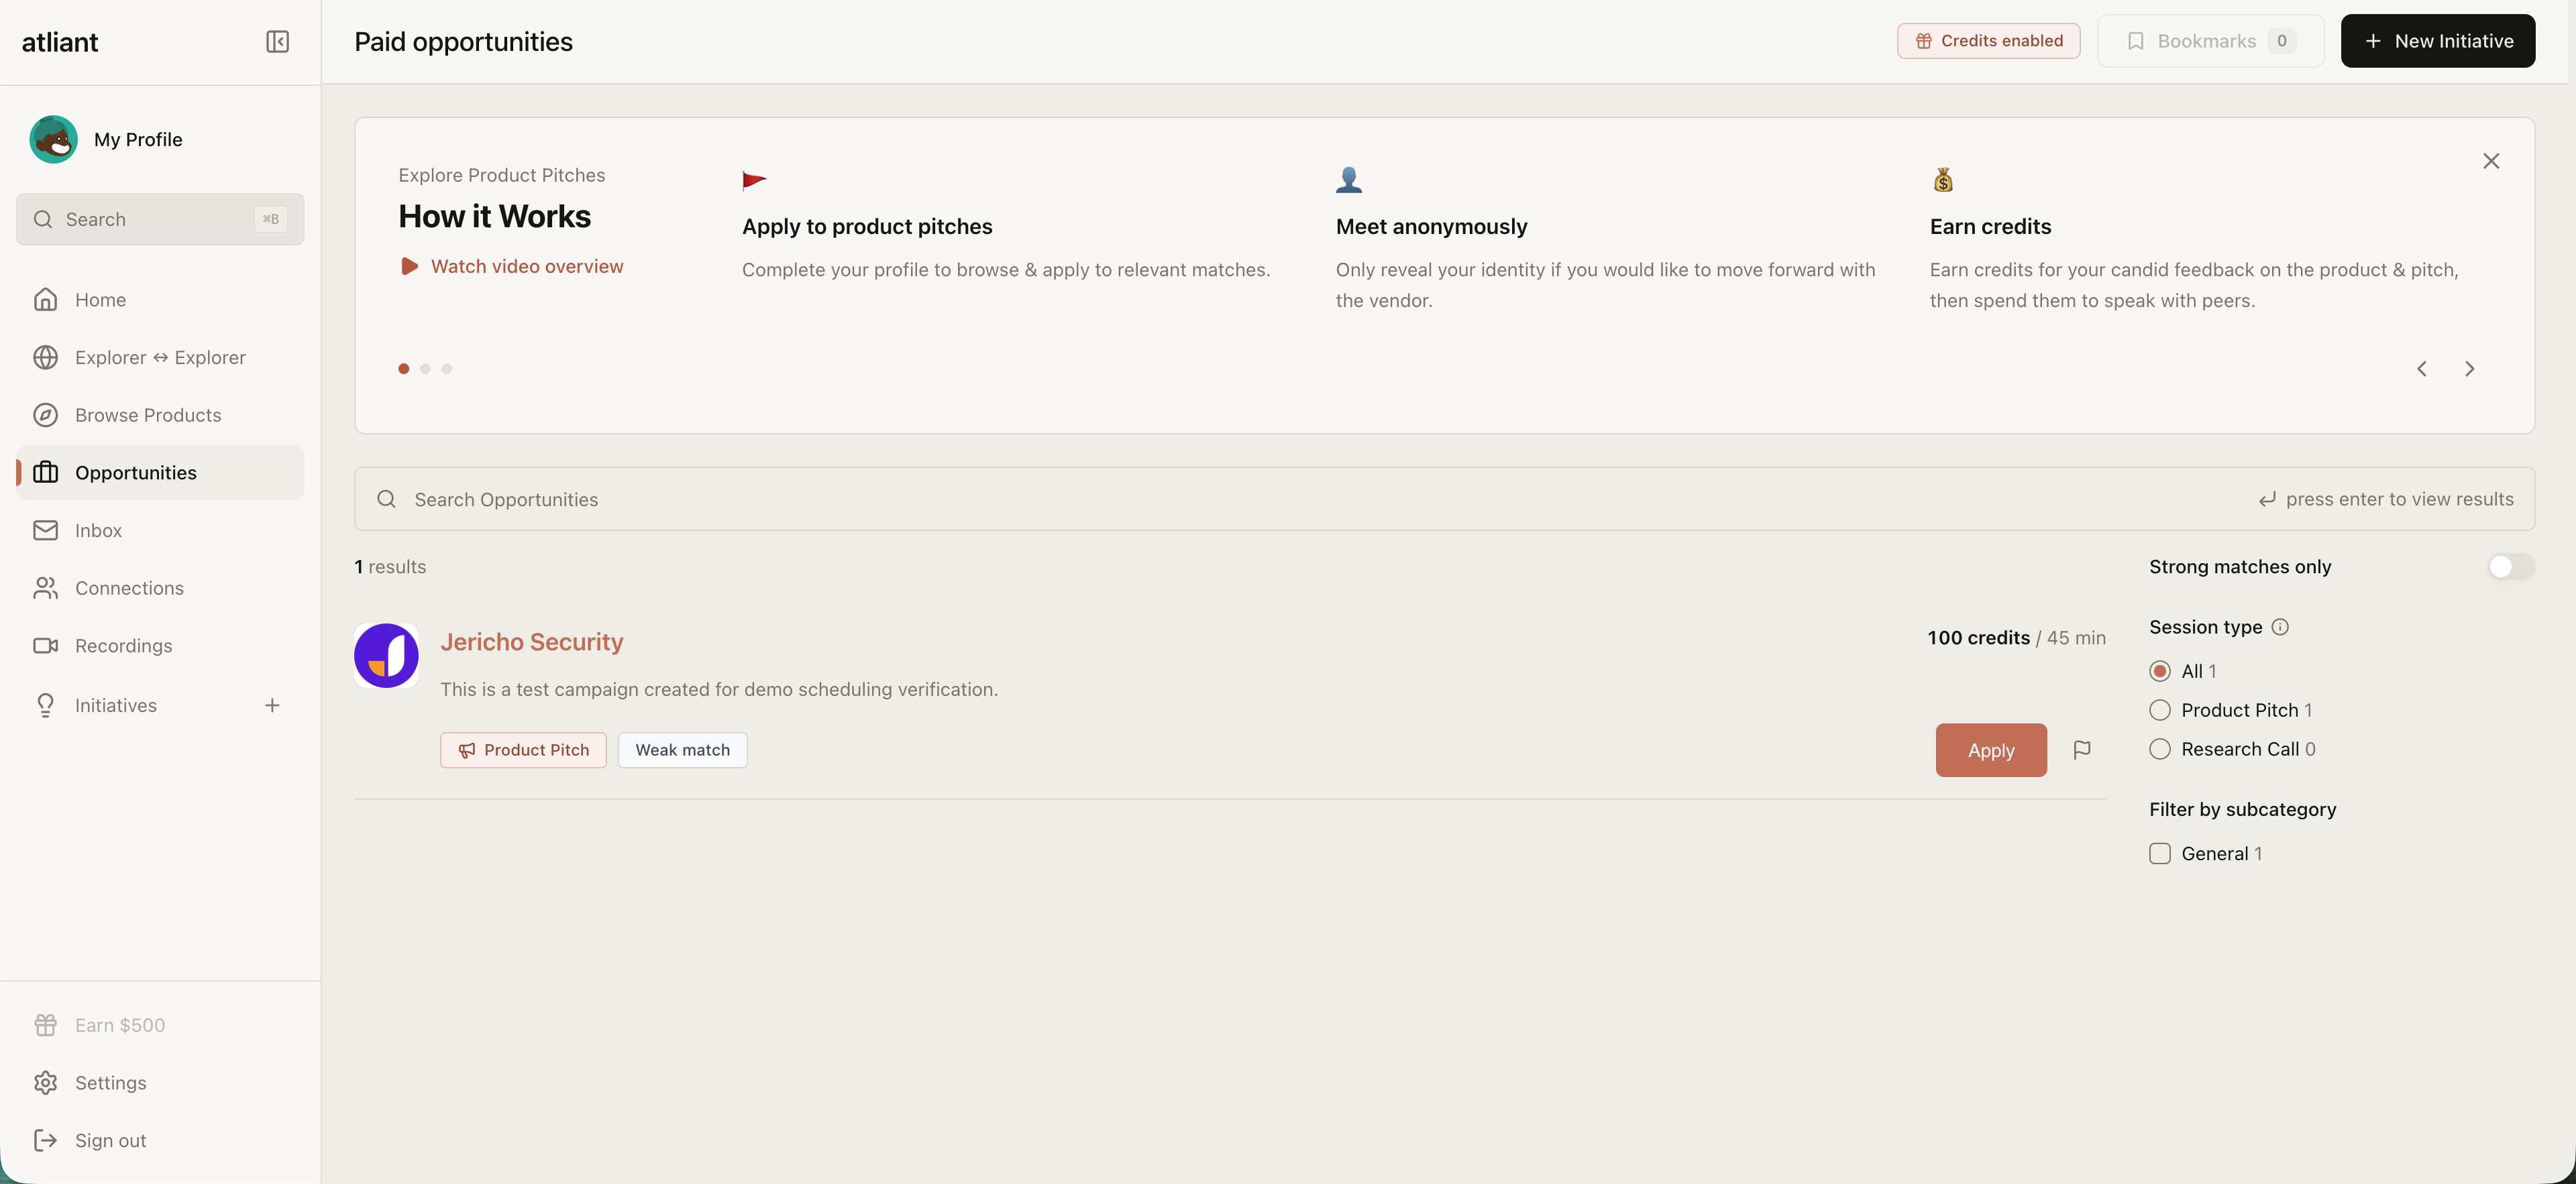The image size is (2576, 1184).
Task: Click the Jericho Security logo
Action: [386, 656]
